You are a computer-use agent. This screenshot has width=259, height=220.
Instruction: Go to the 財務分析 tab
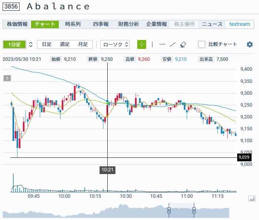pos(129,24)
